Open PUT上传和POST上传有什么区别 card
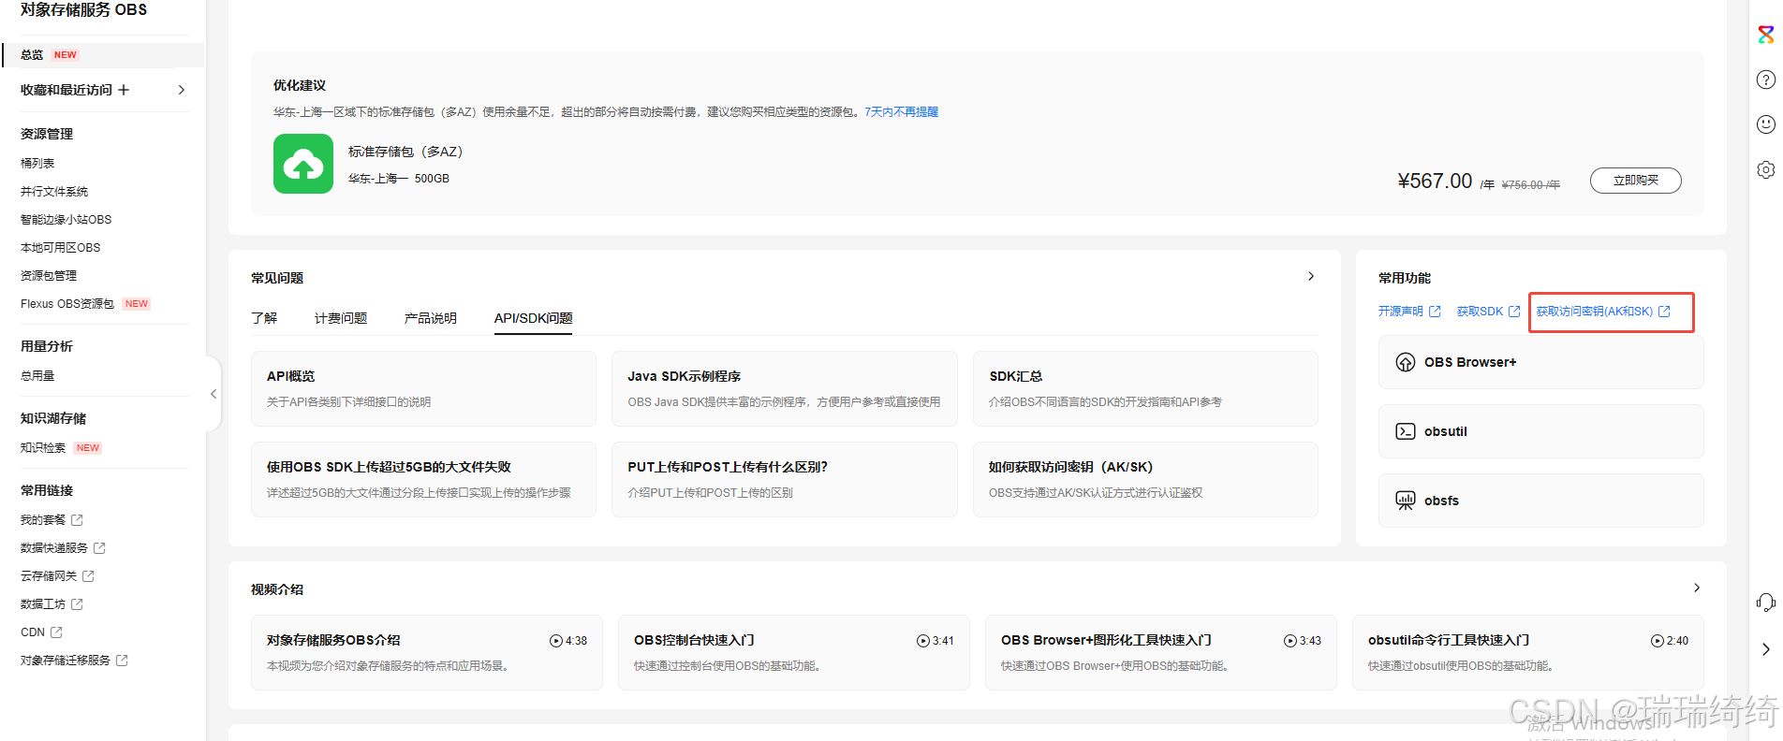 [785, 479]
